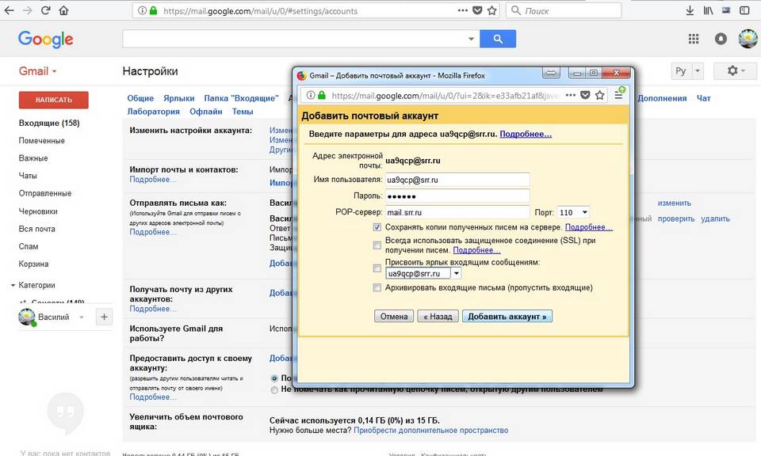Open the Ру input language dropdown arrow
The width and height of the screenshot is (761, 456).
point(698,71)
